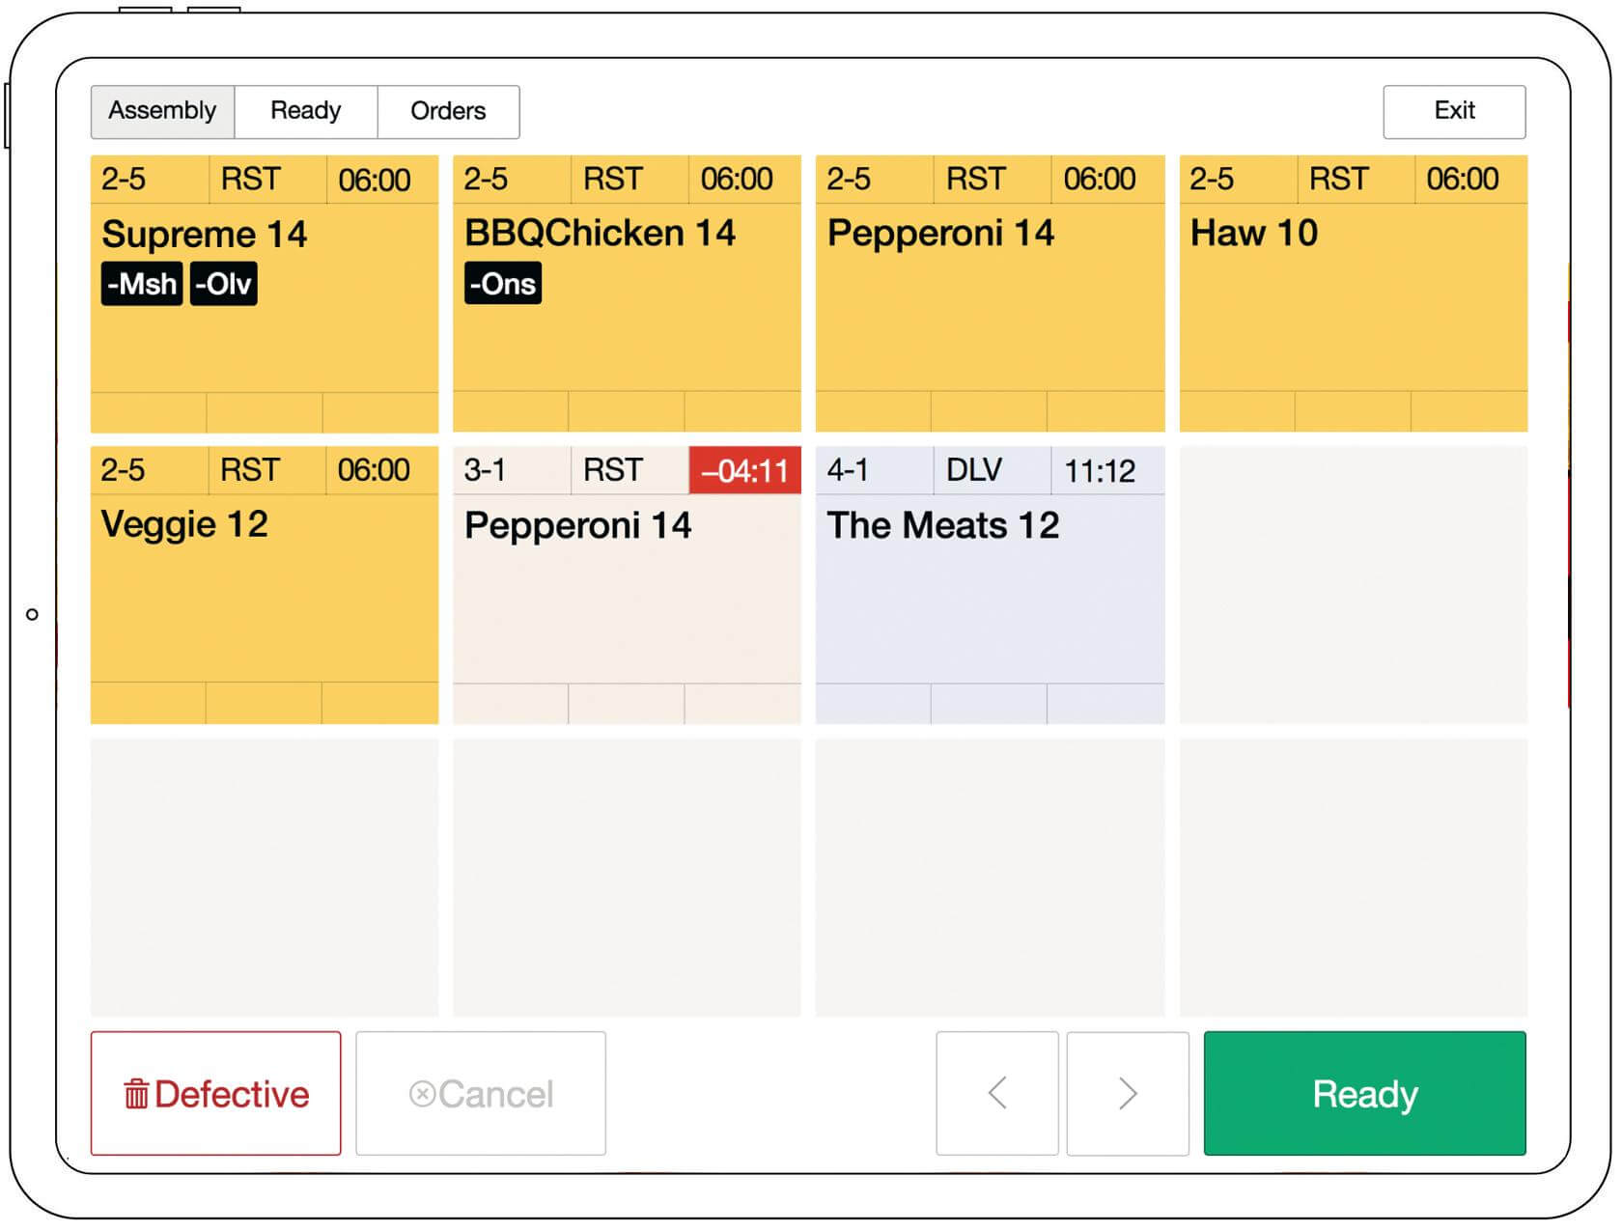Switch to the Assembly tab

(x=162, y=111)
